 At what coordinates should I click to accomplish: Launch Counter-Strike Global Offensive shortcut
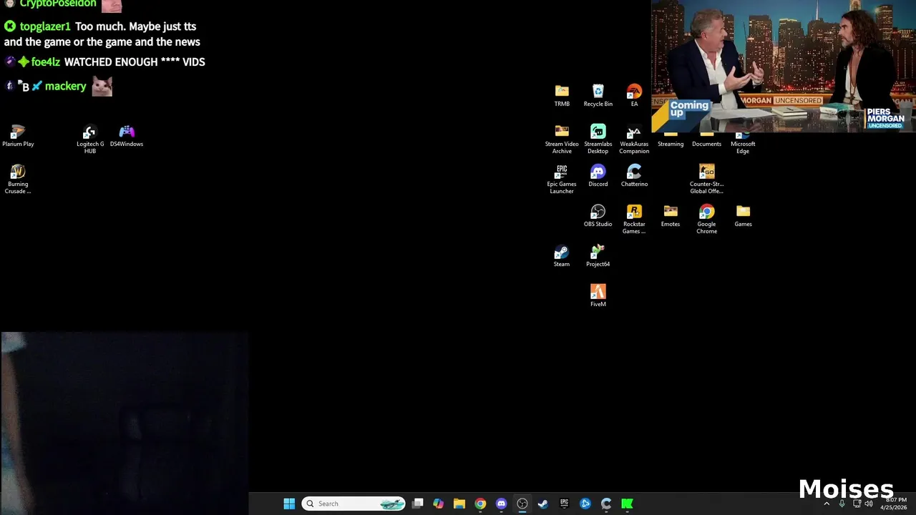coord(706,179)
